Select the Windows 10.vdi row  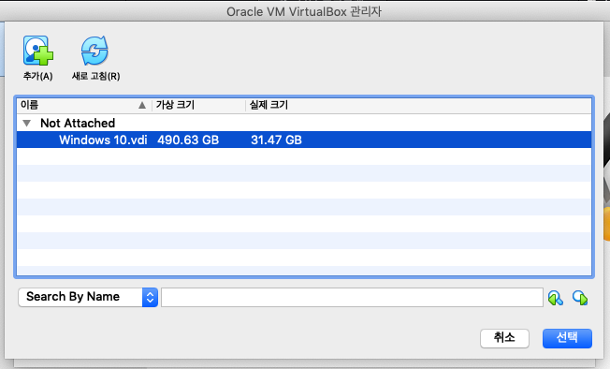pyautogui.click(x=304, y=140)
